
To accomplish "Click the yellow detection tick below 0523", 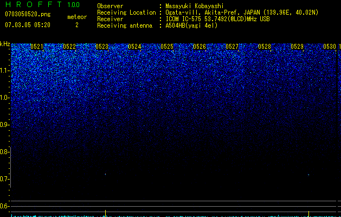I will (106, 213).
